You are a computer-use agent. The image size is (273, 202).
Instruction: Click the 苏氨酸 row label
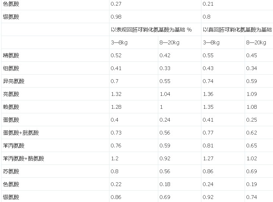(x=11, y=171)
